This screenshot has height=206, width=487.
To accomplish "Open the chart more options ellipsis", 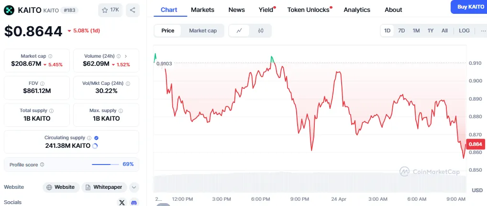I will pyautogui.click(x=483, y=31).
